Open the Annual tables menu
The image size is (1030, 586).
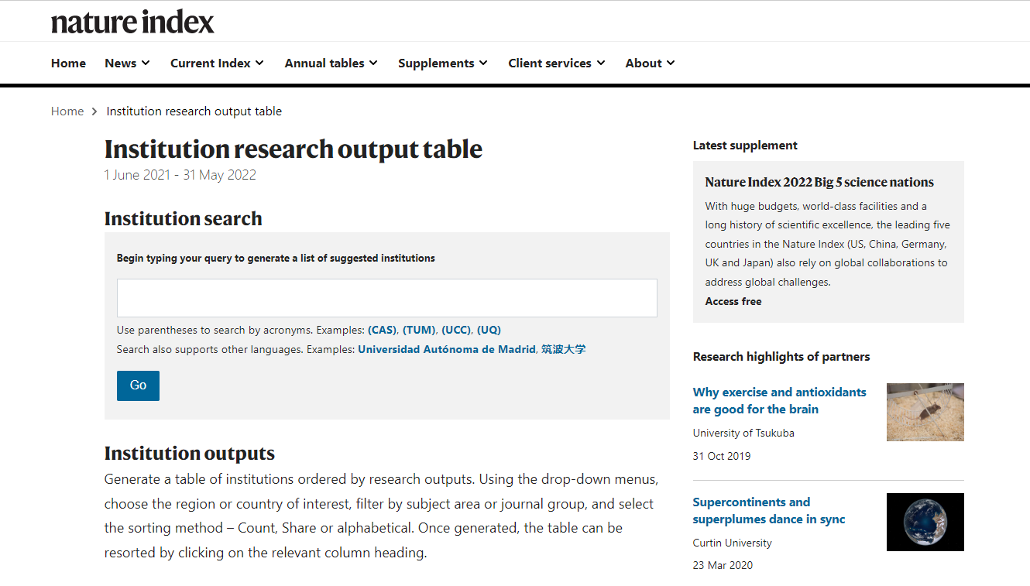(331, 63)
